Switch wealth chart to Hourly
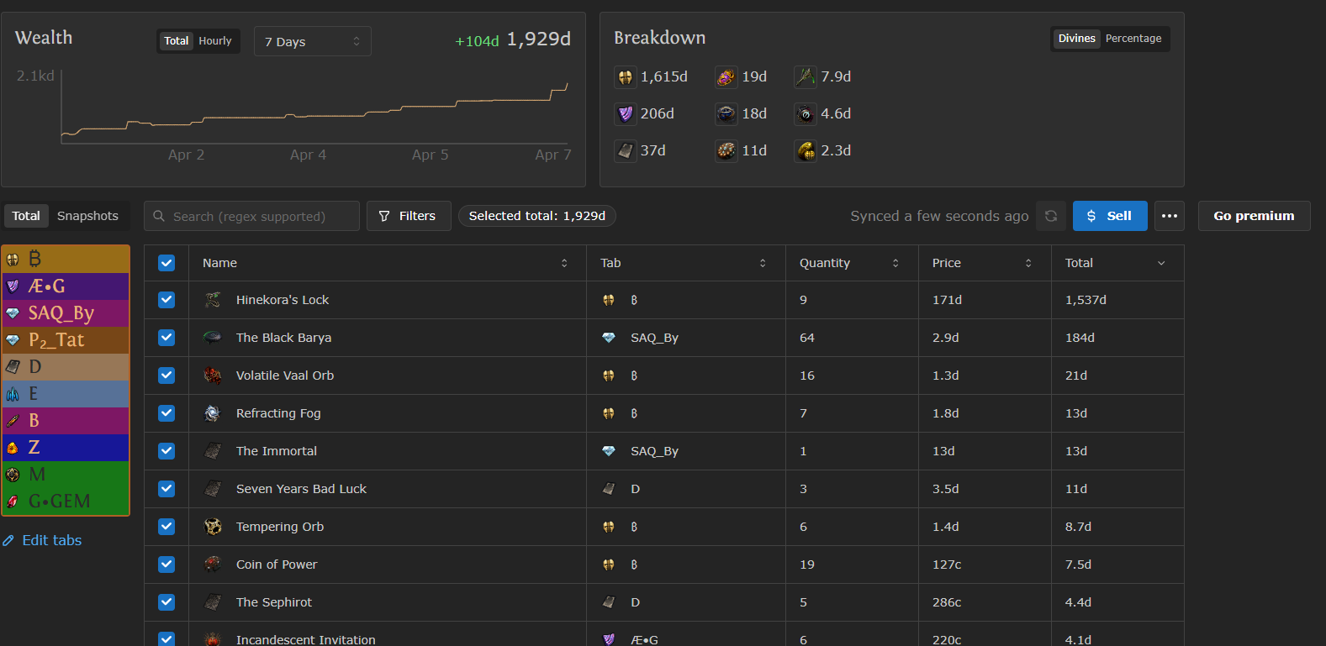This screenshot has height=646, width=1326. [x=215, y=41]
